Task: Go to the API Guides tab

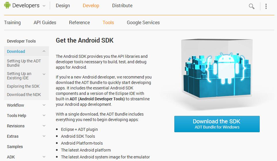Action: click(x=45, y=23)
